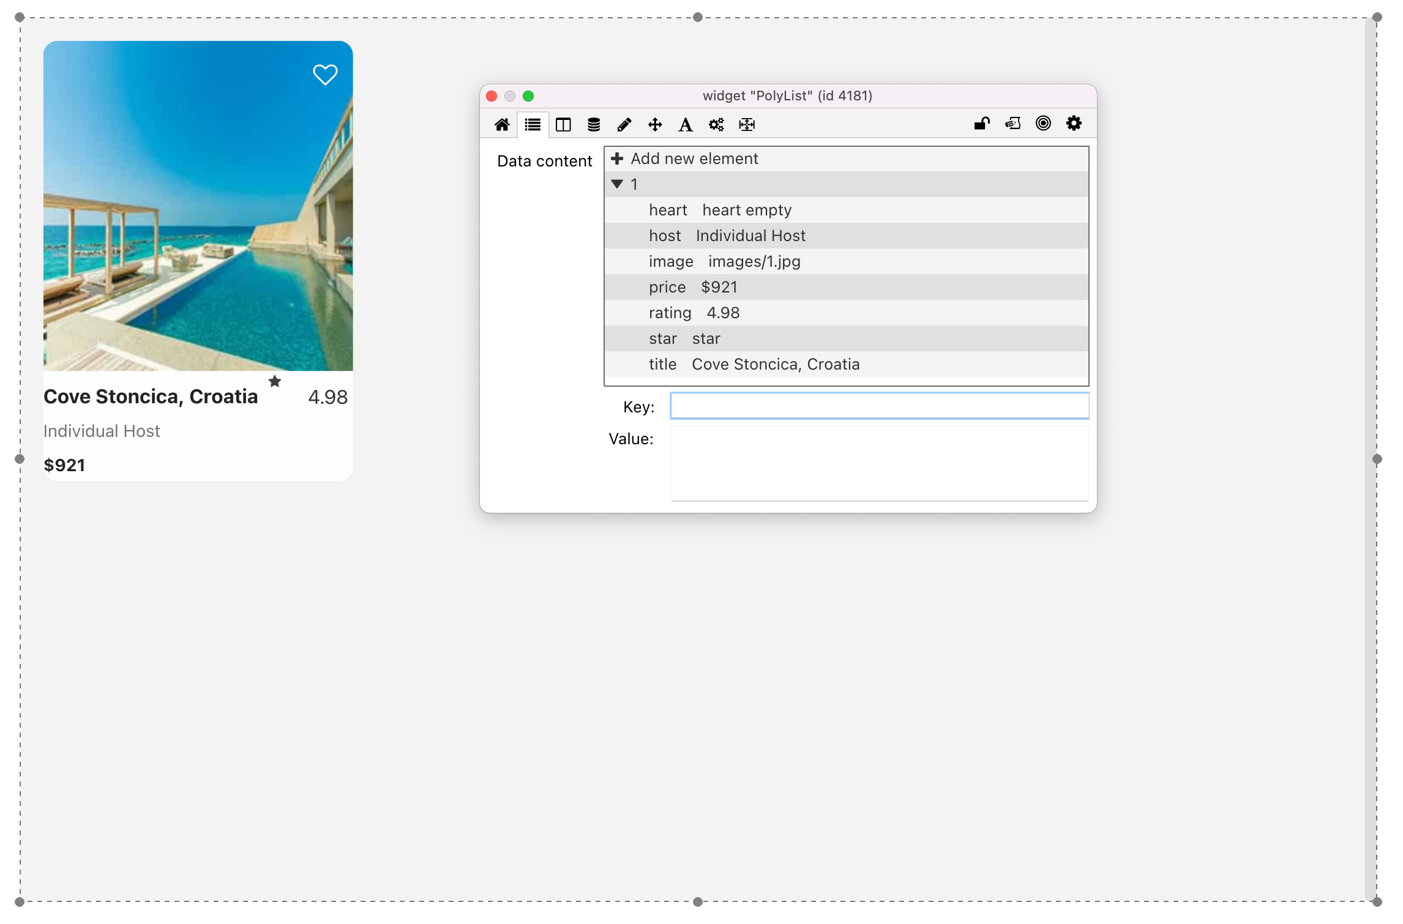Click the target select-object icon
1403x924 pixels.
click(1043, 124)
